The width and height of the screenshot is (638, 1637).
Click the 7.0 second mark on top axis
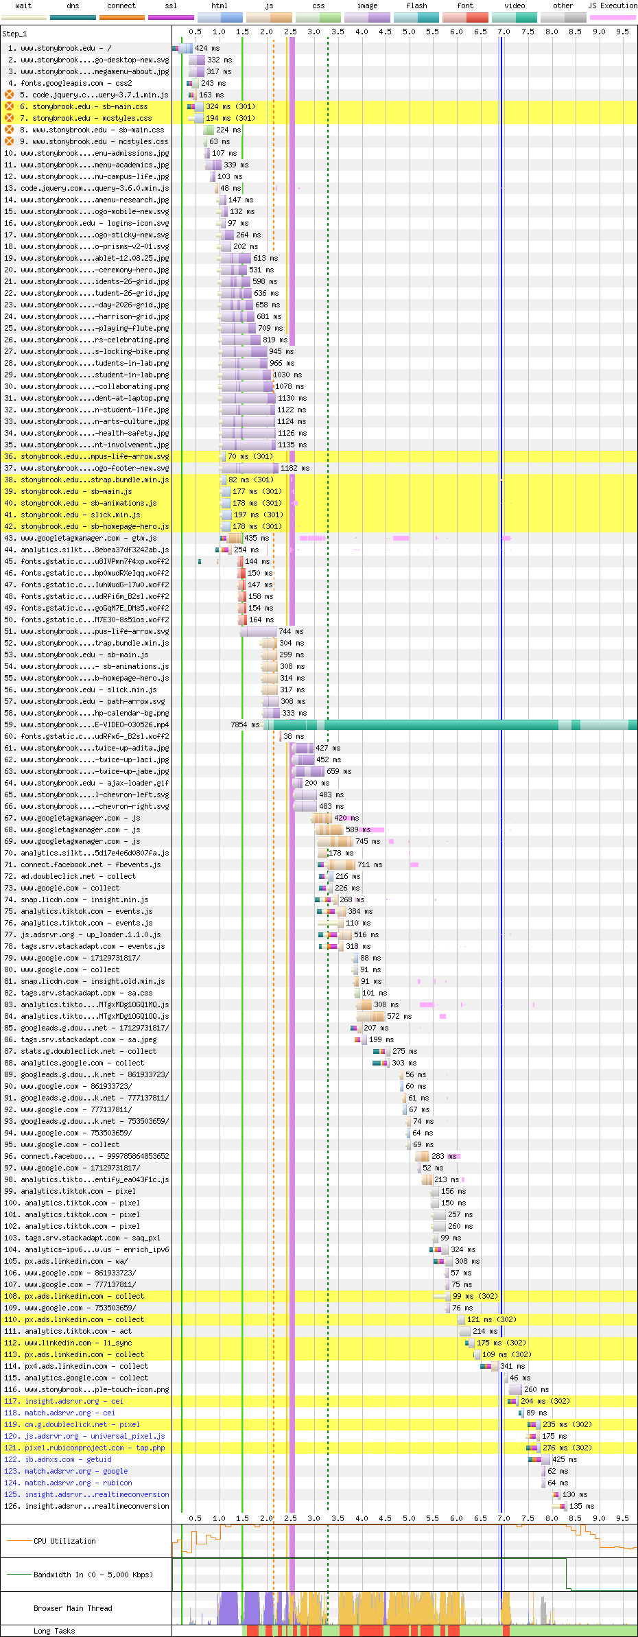[x=504, y=32]
